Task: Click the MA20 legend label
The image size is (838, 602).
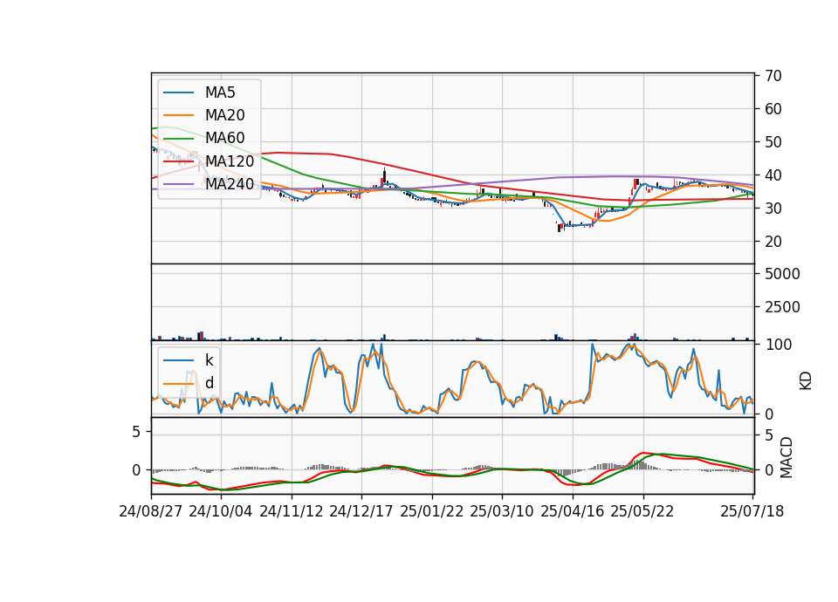Action: (x=224, y=115)
